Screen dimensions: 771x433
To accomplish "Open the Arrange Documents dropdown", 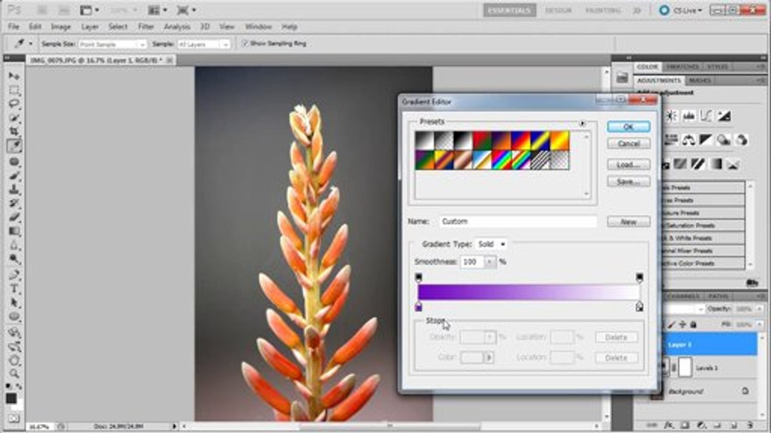I will [157, 10].
